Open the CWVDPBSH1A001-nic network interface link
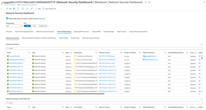 pos(16,67)
